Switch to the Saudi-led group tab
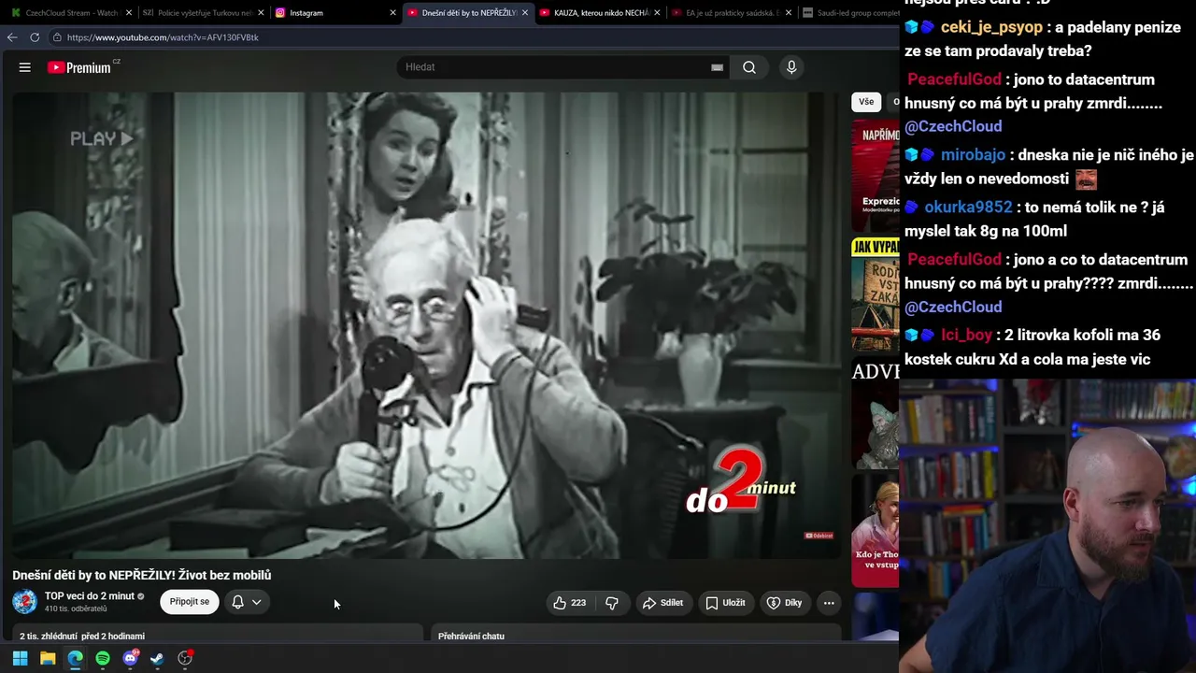 pos(848,13)
